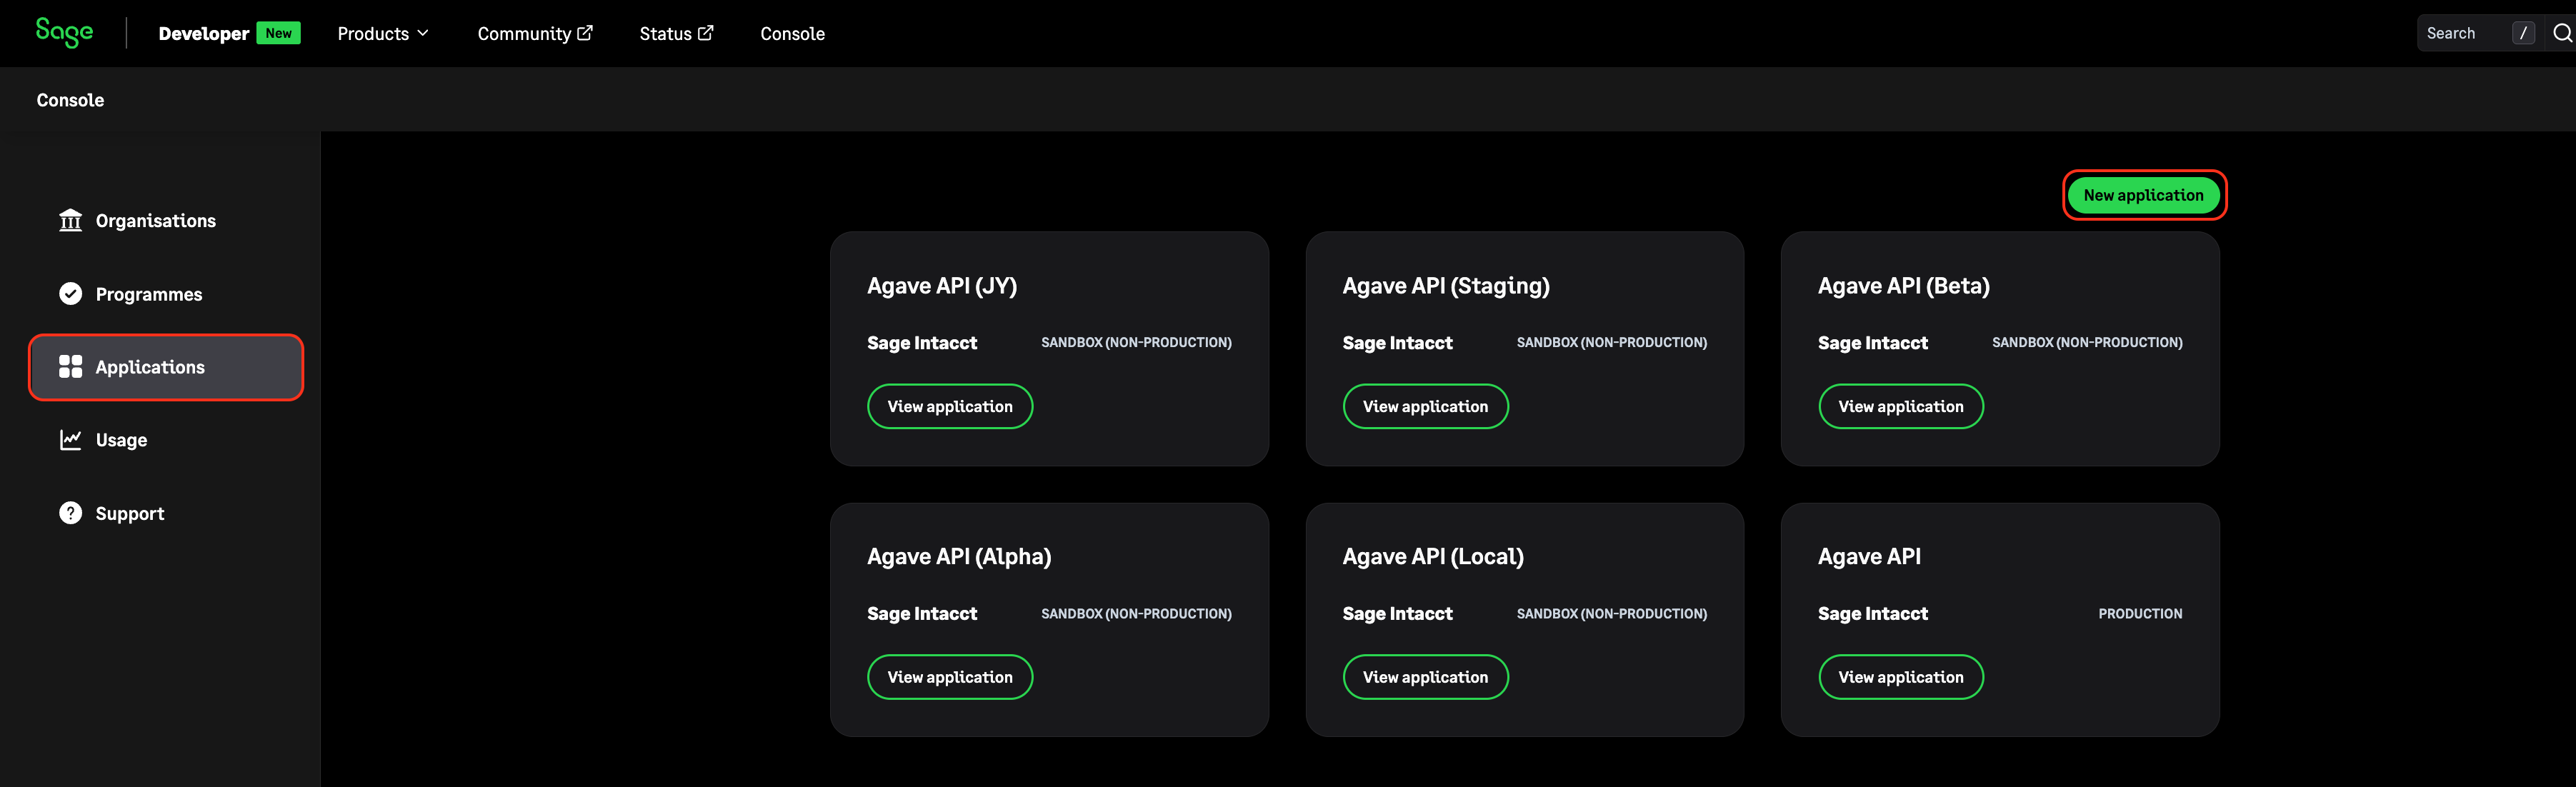The image size is (2576, 787).
Task: Click the Agave API (JY) card title
Action: point(942,286)
